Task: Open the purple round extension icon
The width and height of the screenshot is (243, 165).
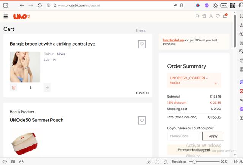Action: click(x=207, y=5)
